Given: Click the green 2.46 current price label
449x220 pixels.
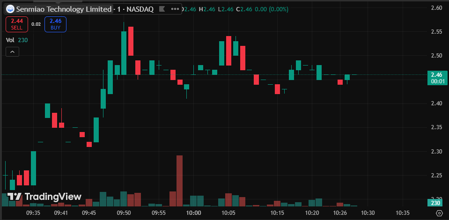Looking at the screenshot, I should (x=437, y=78).
